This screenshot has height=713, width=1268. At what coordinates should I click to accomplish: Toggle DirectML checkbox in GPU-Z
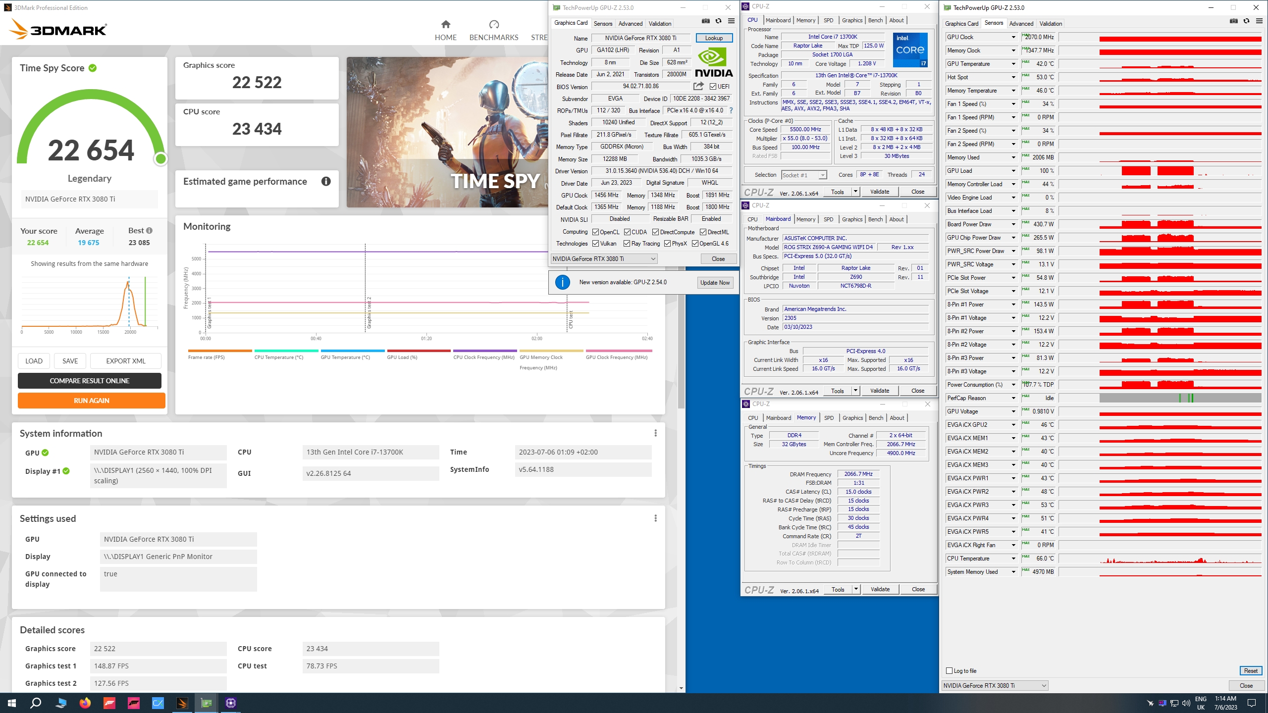coord(703,232)
